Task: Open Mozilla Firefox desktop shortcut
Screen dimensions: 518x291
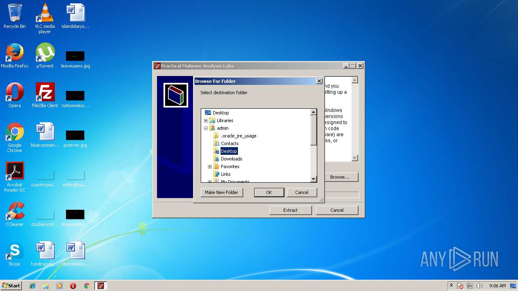Action: (15, 56)
